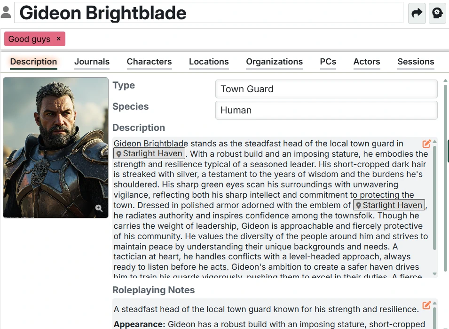Image resolution: width=449 pixels, height=329 pixels.
Task: Remove the "Good guys" tag
Action: click(58, 39)
